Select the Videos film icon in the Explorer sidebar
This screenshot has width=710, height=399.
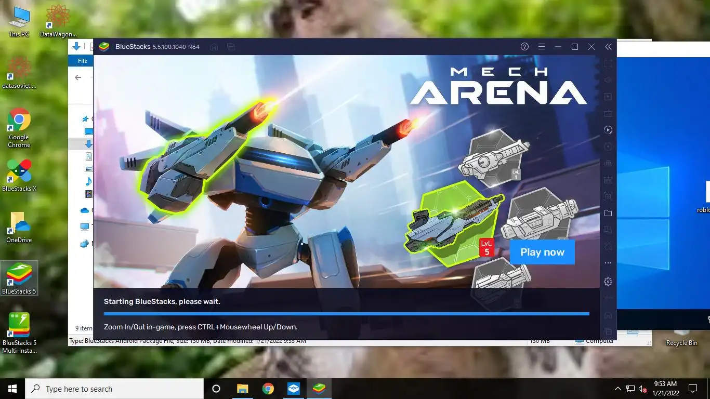tap(89, 194)
